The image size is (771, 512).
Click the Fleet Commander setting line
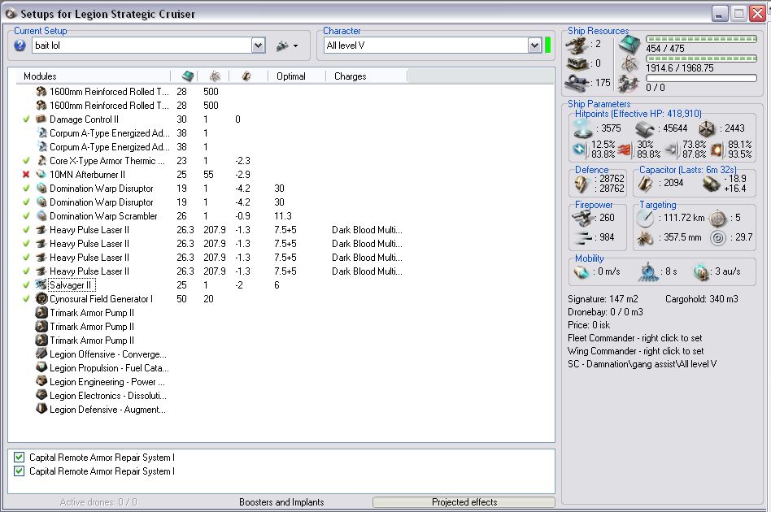click(634, 338)
